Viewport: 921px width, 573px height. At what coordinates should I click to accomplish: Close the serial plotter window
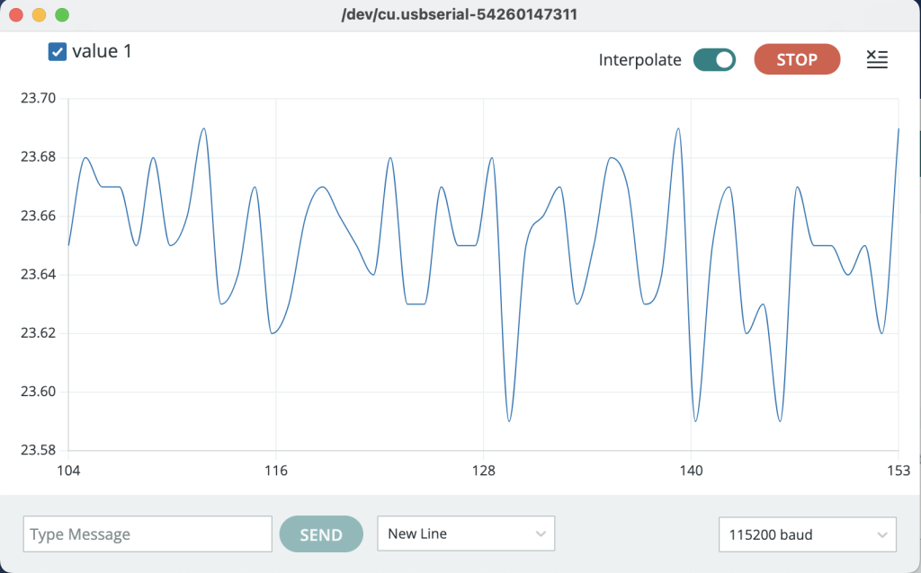point(15,15)
